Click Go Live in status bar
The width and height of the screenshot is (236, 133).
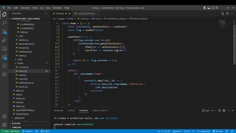218,131
